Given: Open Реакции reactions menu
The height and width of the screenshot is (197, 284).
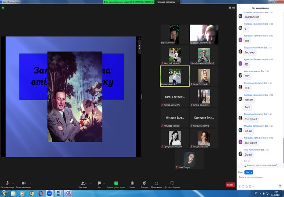Looking at the screenshot, I should (x=144, y=185).
